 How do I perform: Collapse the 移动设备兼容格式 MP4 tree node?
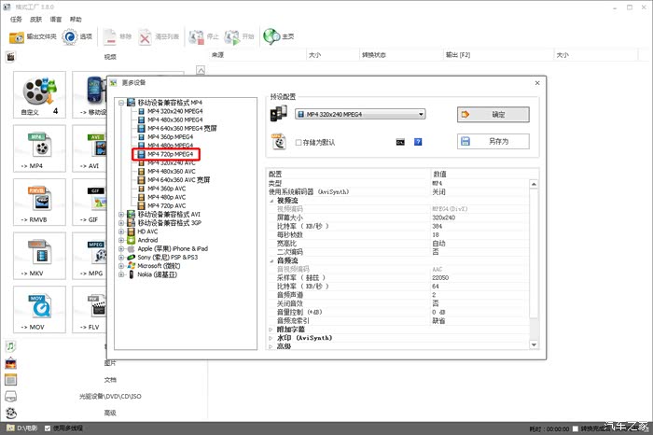pos(121,103)
